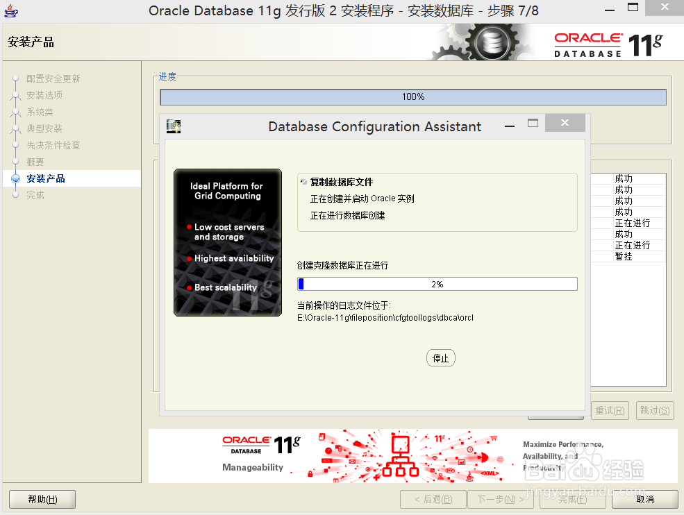
Task: Select the 完成 step in sidebar
Action: coord(35,195)
